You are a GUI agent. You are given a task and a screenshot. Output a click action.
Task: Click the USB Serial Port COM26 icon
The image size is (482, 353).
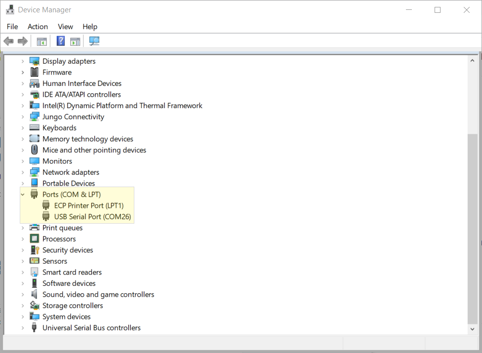46,217
